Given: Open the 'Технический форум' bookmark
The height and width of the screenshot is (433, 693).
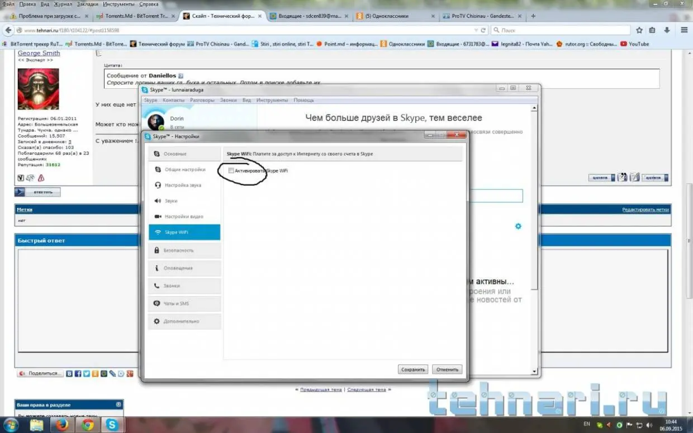Looking at the screenshot, I should point(157,44).
